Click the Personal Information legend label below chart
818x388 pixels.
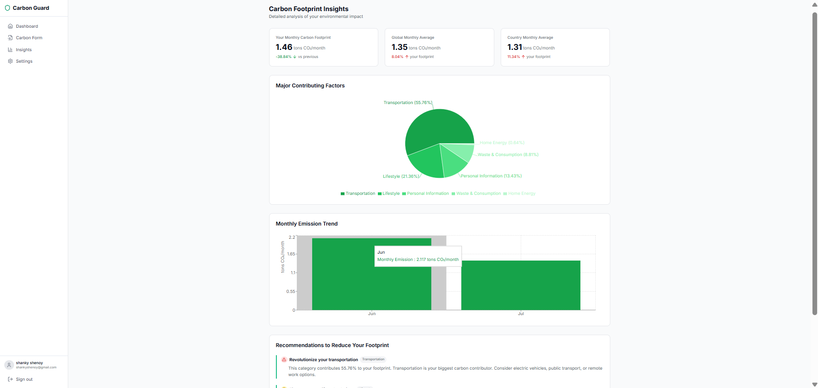pos(428,194)
